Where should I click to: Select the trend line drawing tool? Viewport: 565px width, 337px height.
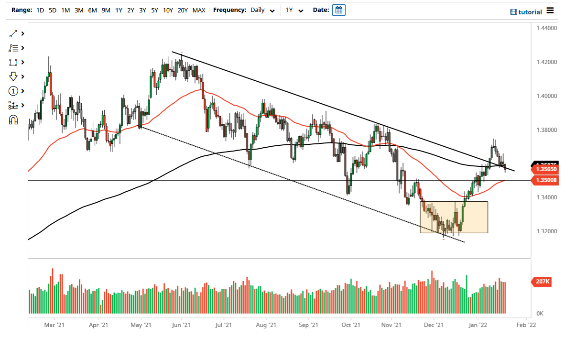coord(13,33)
